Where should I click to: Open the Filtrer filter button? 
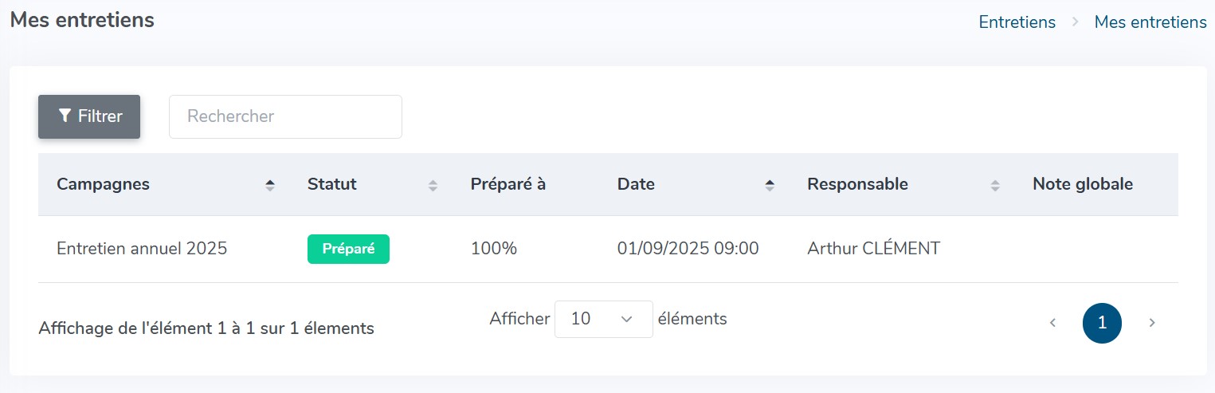click(x=89, y=116)
